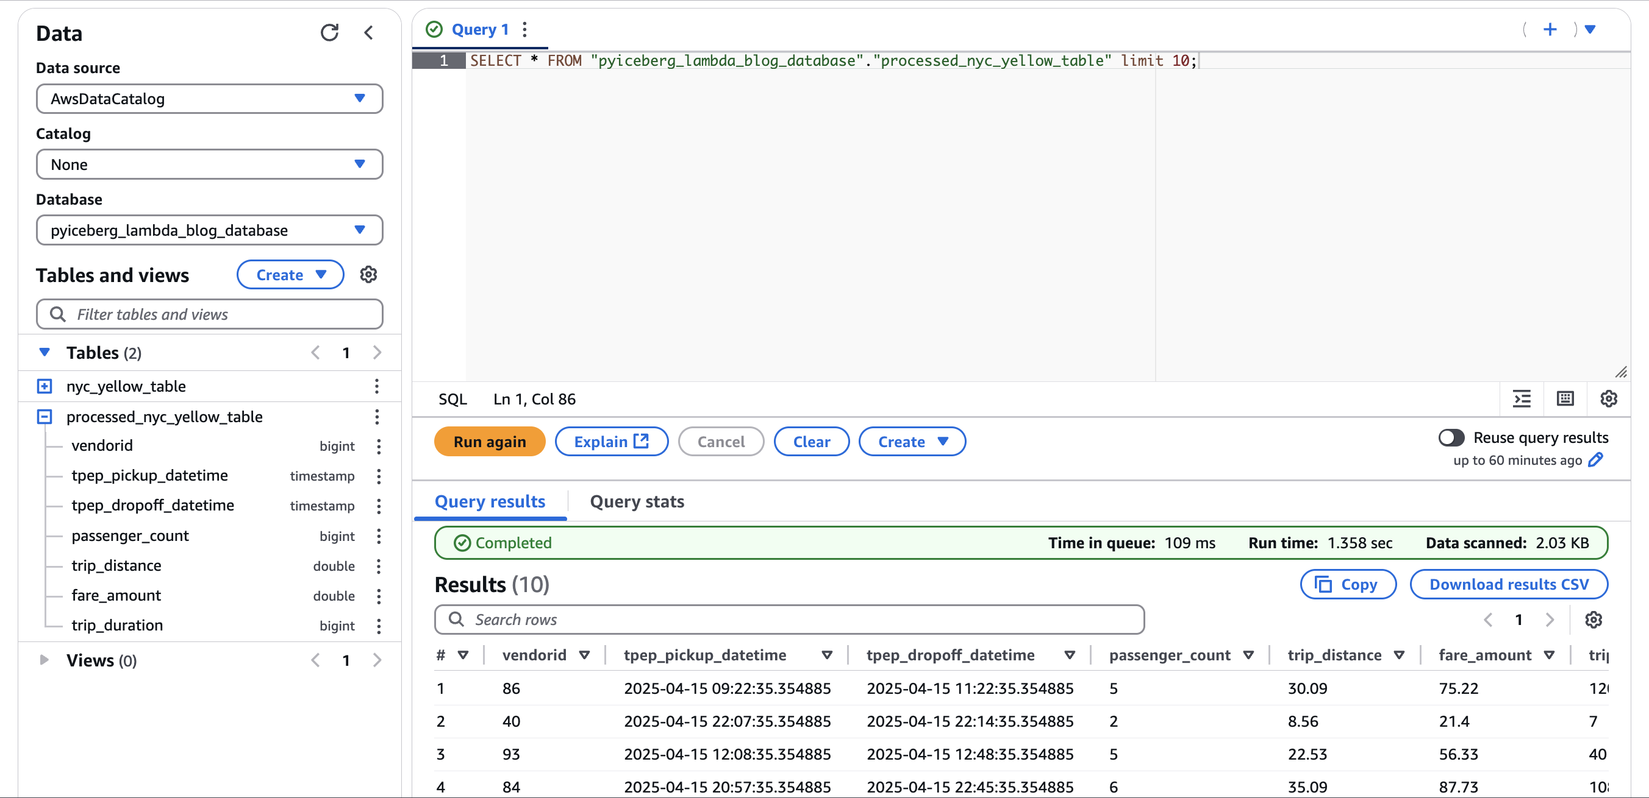
Task: Open a new query tab with the plus
Action: point(1550,29)
